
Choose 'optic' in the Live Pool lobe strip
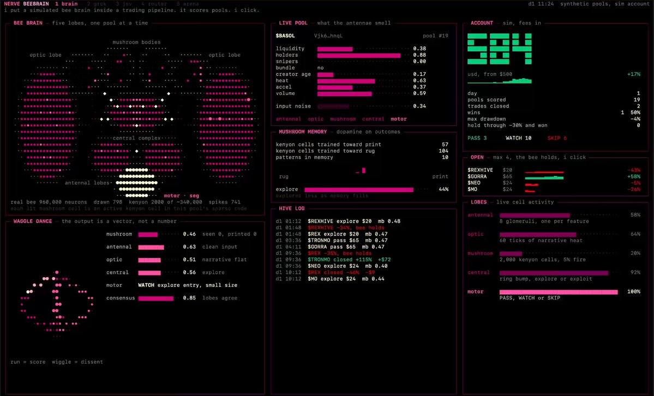click(x=316, y=119)
